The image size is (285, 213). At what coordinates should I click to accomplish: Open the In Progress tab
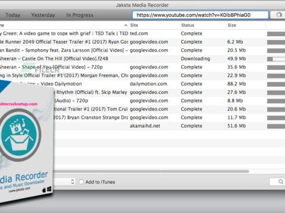tap(79, 15)
